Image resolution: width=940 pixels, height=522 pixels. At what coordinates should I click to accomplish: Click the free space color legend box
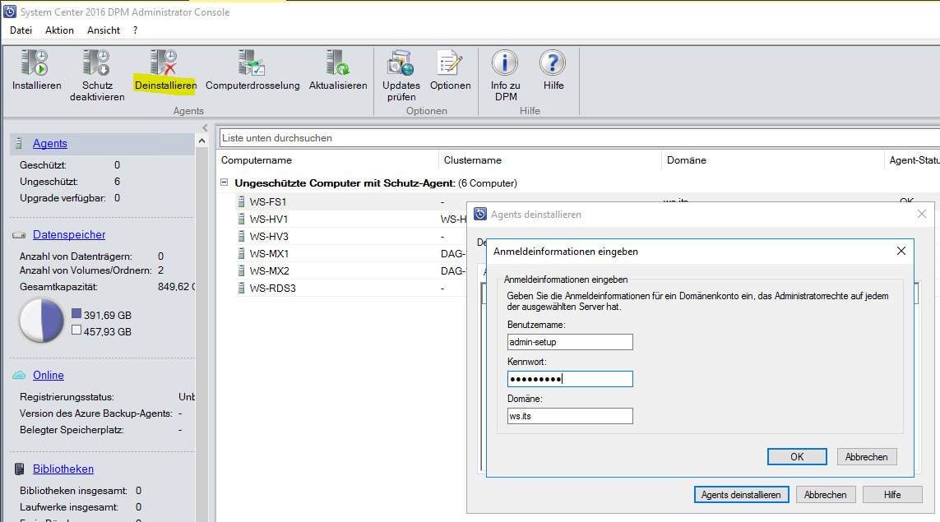(x=76, y=330)
